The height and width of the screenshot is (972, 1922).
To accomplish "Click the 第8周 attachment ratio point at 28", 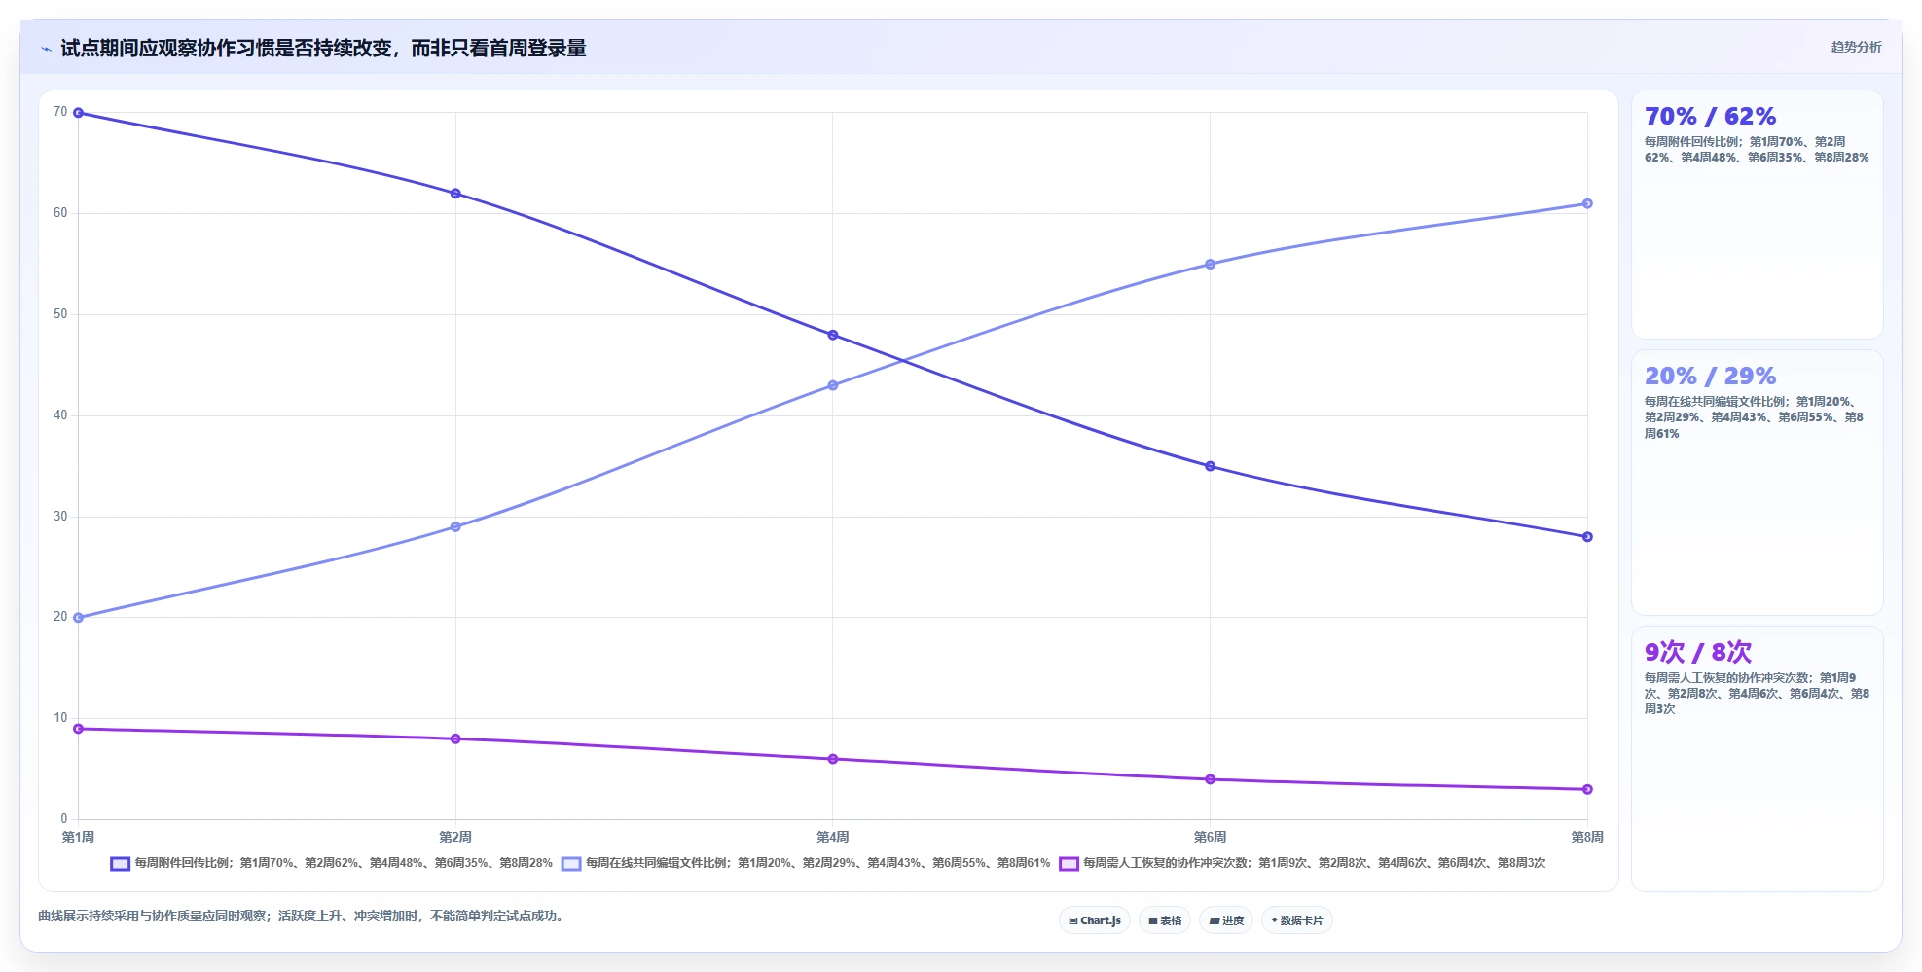I will click(1587, 537).
